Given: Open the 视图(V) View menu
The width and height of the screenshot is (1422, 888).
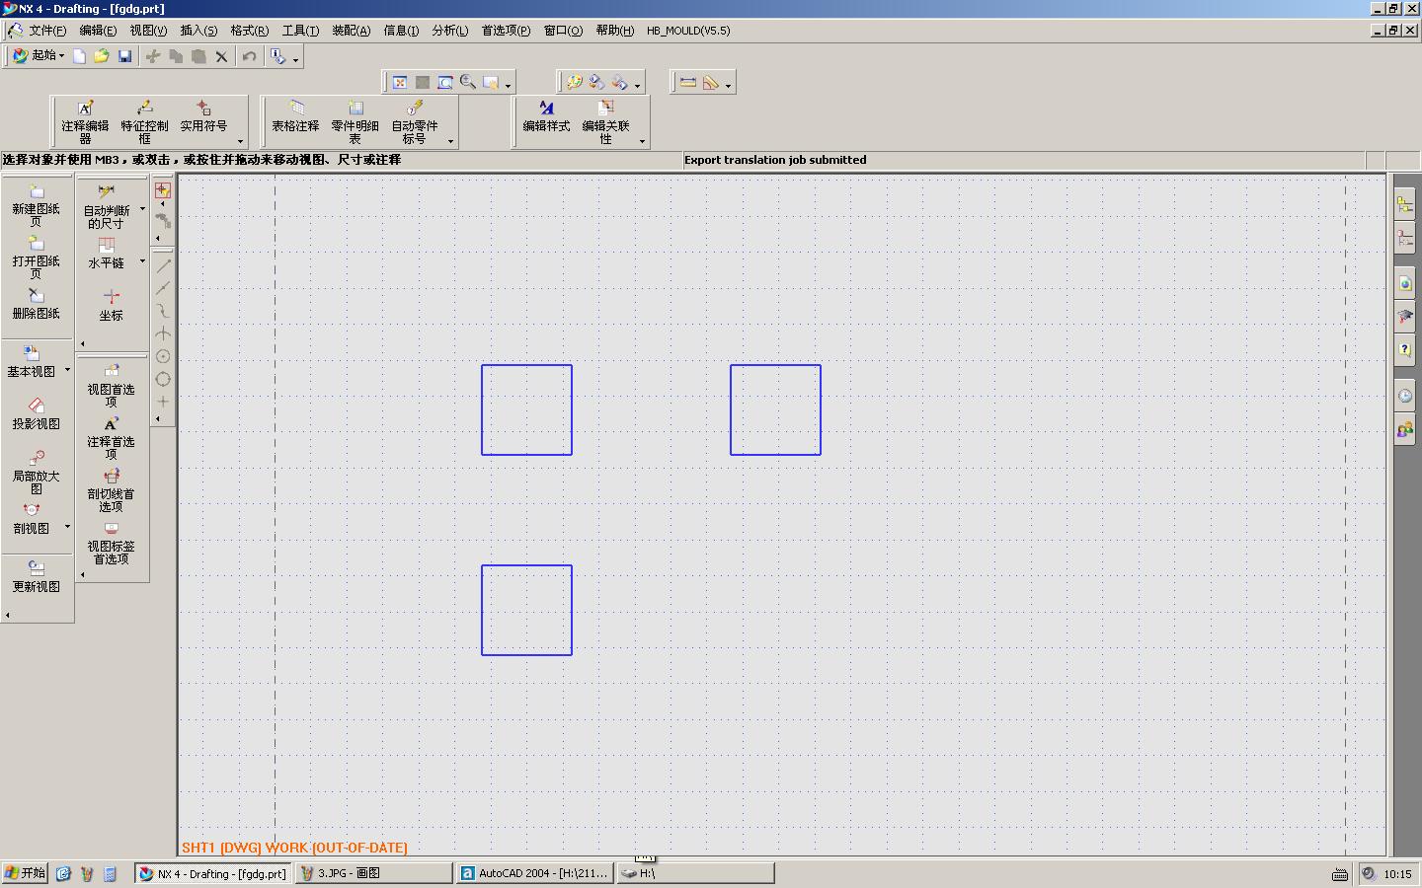Looking at the screenshot, I should click(148, 31).
